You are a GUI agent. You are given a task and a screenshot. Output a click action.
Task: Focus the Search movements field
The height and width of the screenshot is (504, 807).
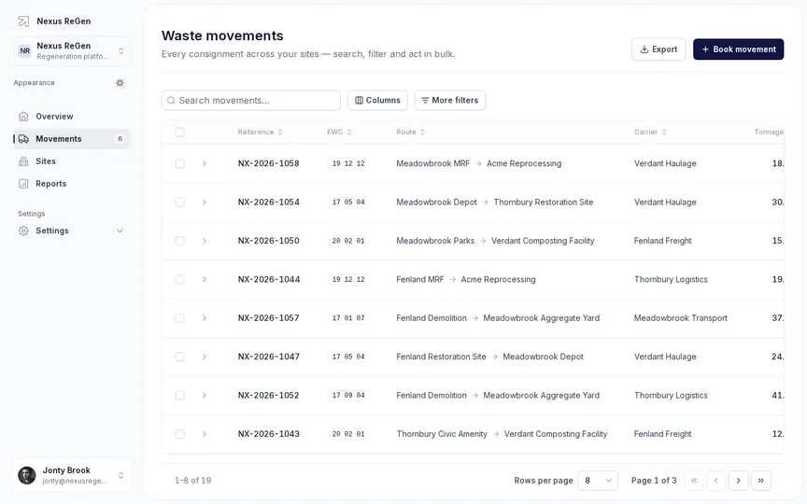(250, 100)
